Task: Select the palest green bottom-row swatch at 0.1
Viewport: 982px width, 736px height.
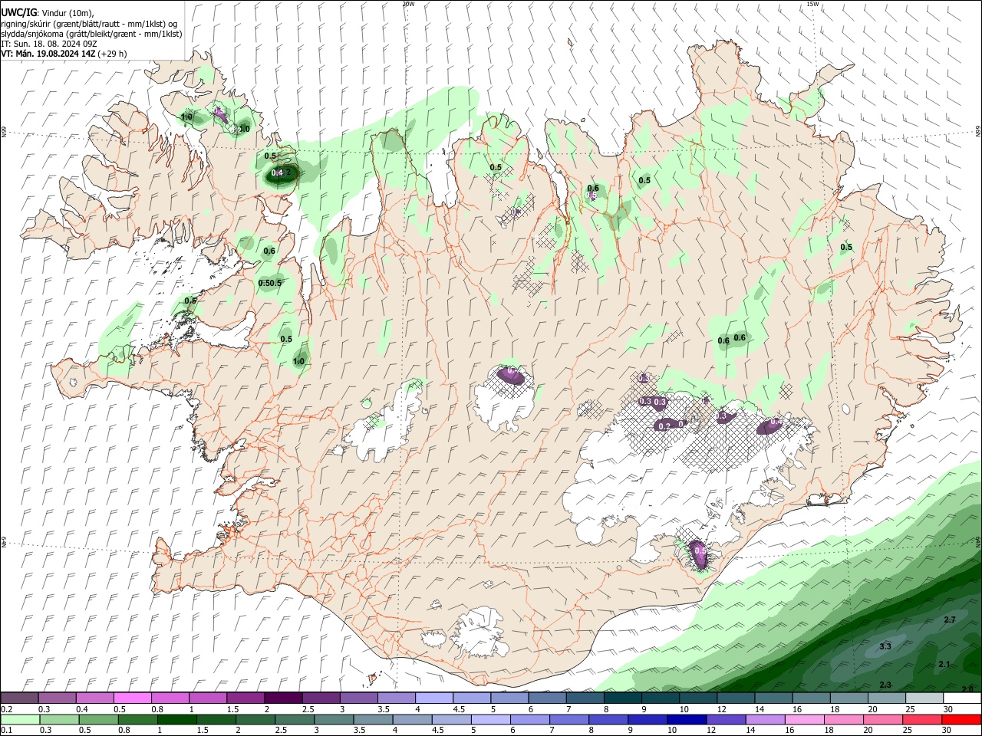Action: (x=21, y=720)
